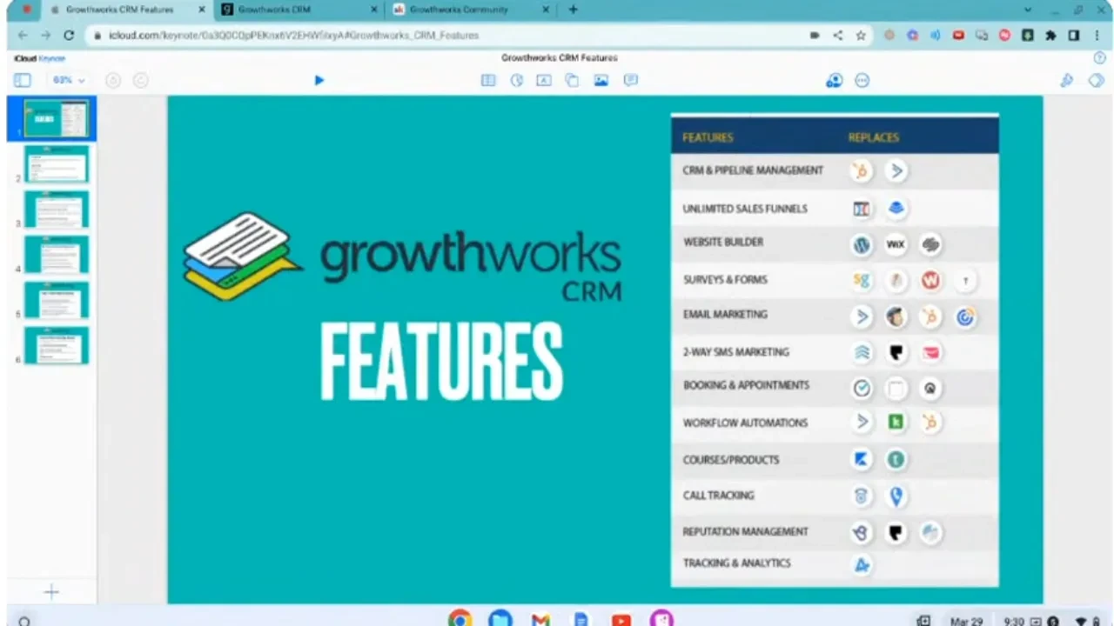Open the zoom percentage dropdown
1114x626 pixels.
(69, 80)
